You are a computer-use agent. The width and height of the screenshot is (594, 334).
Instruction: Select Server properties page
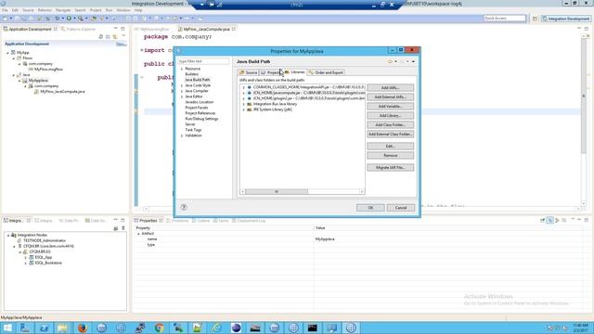190,124
